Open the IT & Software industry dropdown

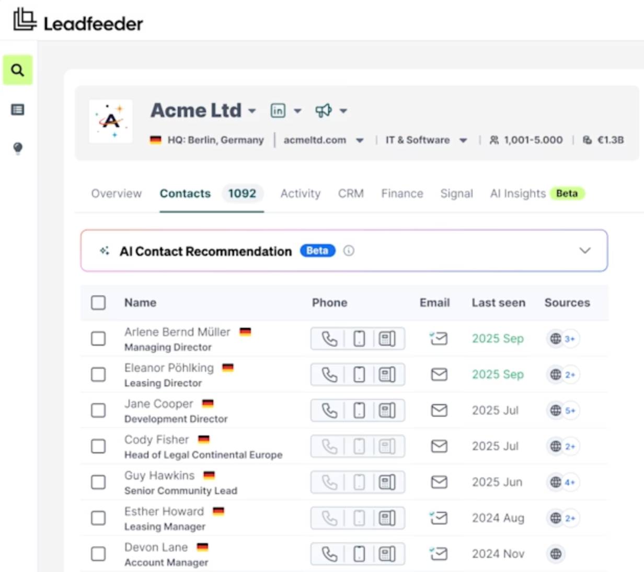(463, 140)
